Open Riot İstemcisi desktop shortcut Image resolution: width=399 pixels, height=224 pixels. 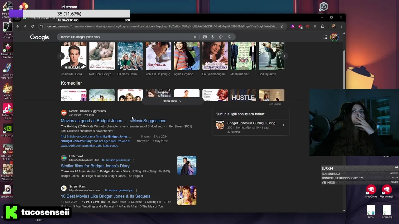click(x=387, y=191)
